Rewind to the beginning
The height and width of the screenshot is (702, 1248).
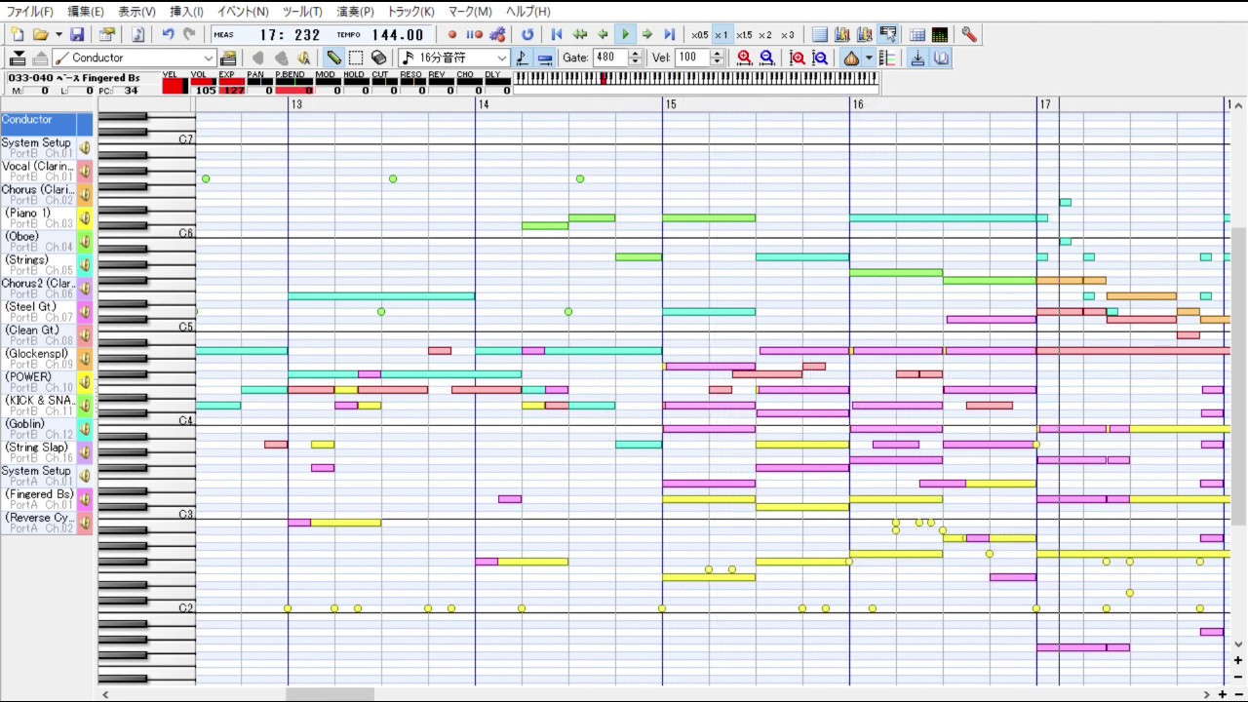tap(557, 34)
